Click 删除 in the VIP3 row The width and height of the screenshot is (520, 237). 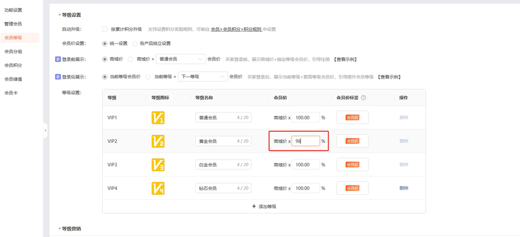[x=404, y=164]
